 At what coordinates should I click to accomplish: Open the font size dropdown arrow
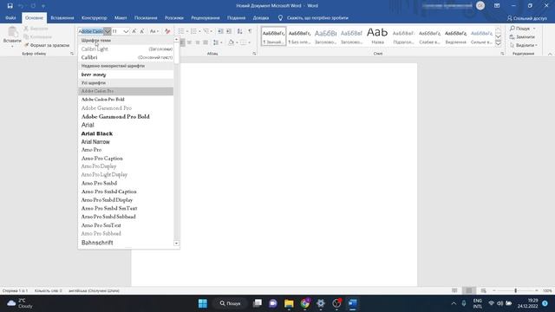126,31
